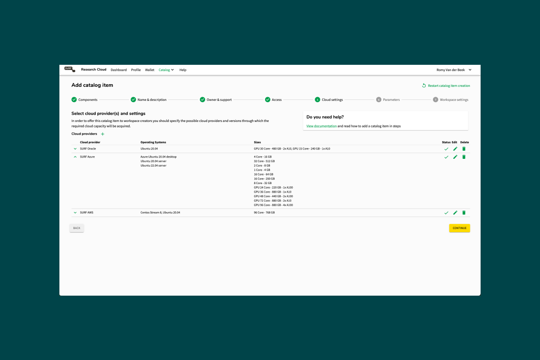Click the SURF Azure provider name
Image resolution: width=540 pixels, height=360 pixels.
[x=87, y=157]
